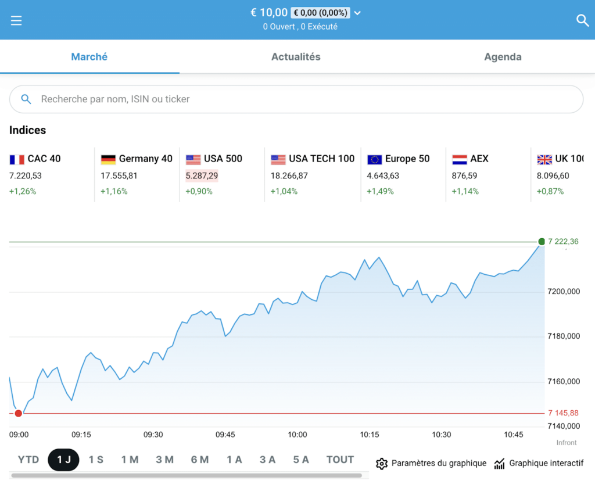Open Paramètres du graphique
Screen dimensions: 595x484
click(438, 464)
